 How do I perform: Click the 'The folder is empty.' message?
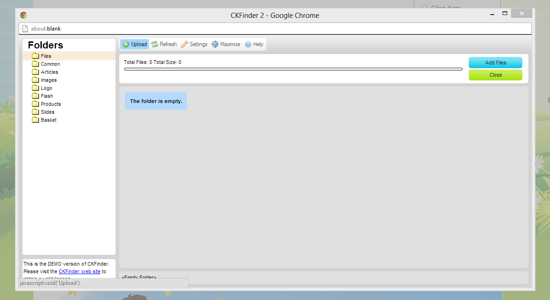click(x=156, y=101)
